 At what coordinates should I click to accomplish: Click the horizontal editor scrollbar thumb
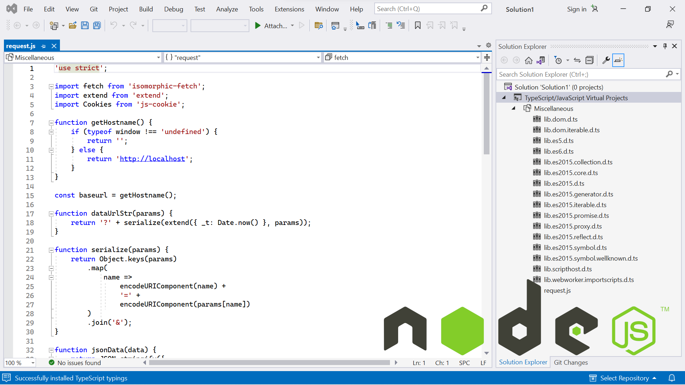point(269,363)
